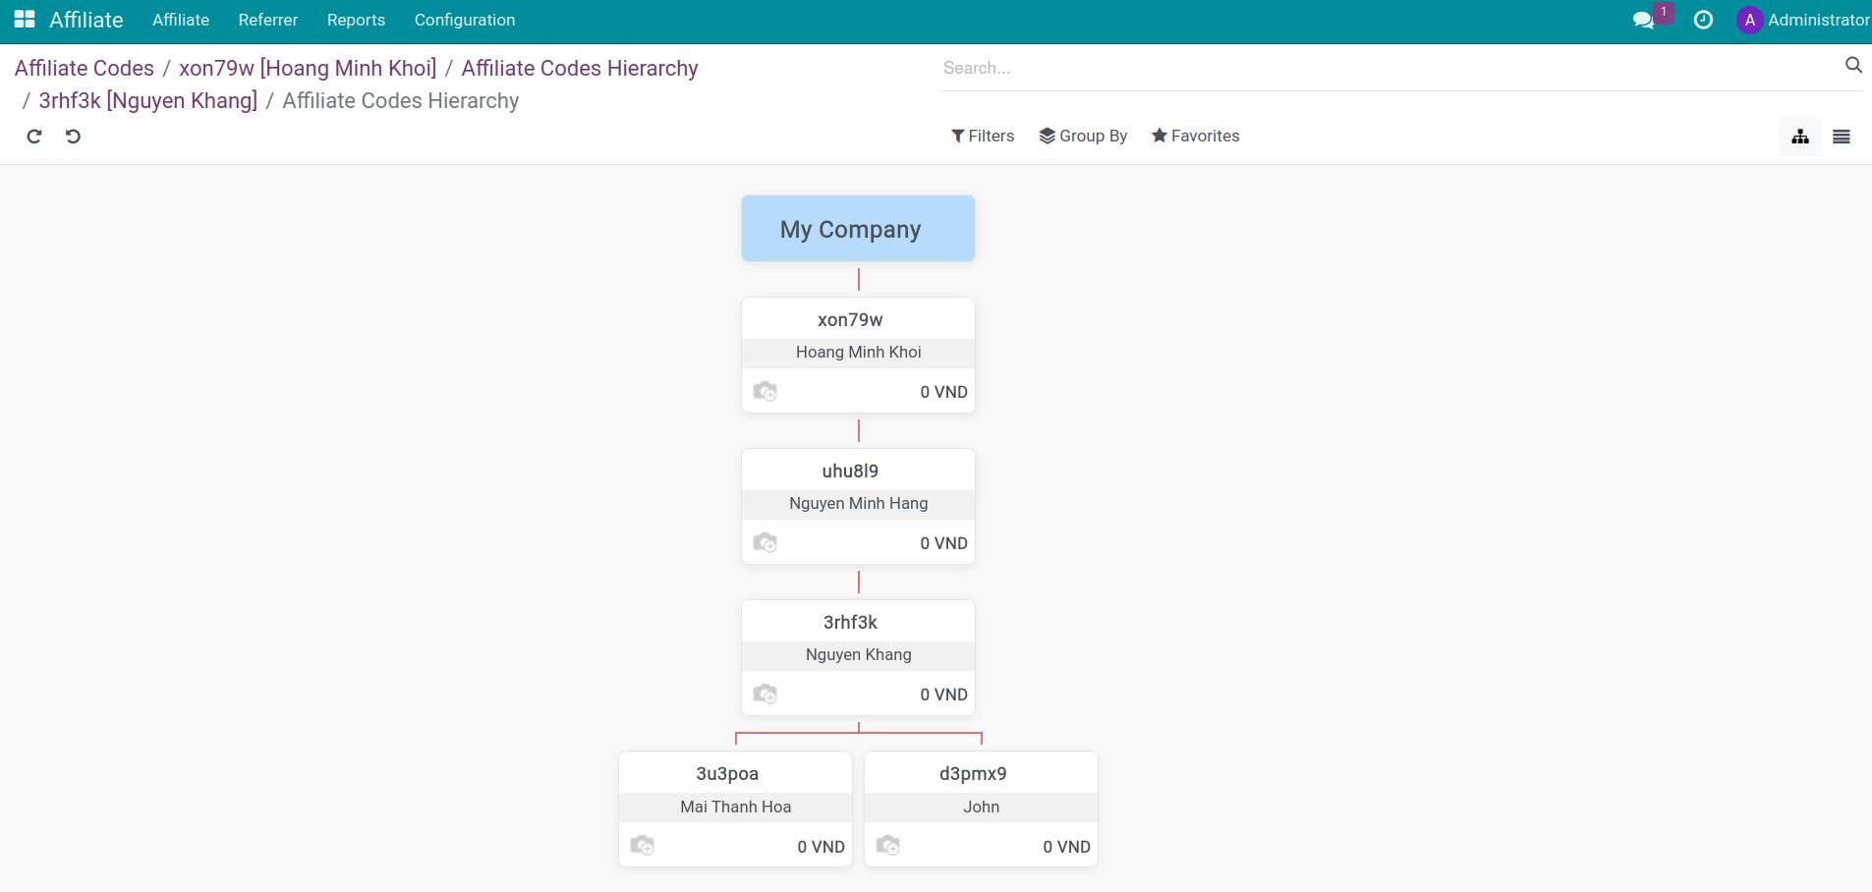
Task: Select the My Company root node
Action: [x=858, y=229]
